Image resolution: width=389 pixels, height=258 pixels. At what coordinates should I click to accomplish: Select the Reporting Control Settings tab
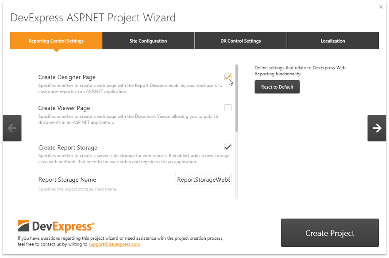56,41
